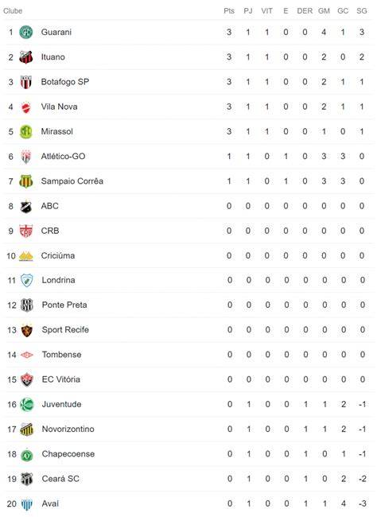Click the Sport Recife lion crest
The width and height of the screenshot is (377, 517).
(x=27, y=330)
